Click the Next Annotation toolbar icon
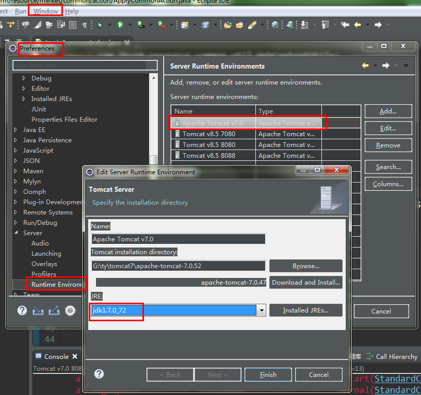The image size is (421, 395). pyautogui.click(x=304, y=25)
